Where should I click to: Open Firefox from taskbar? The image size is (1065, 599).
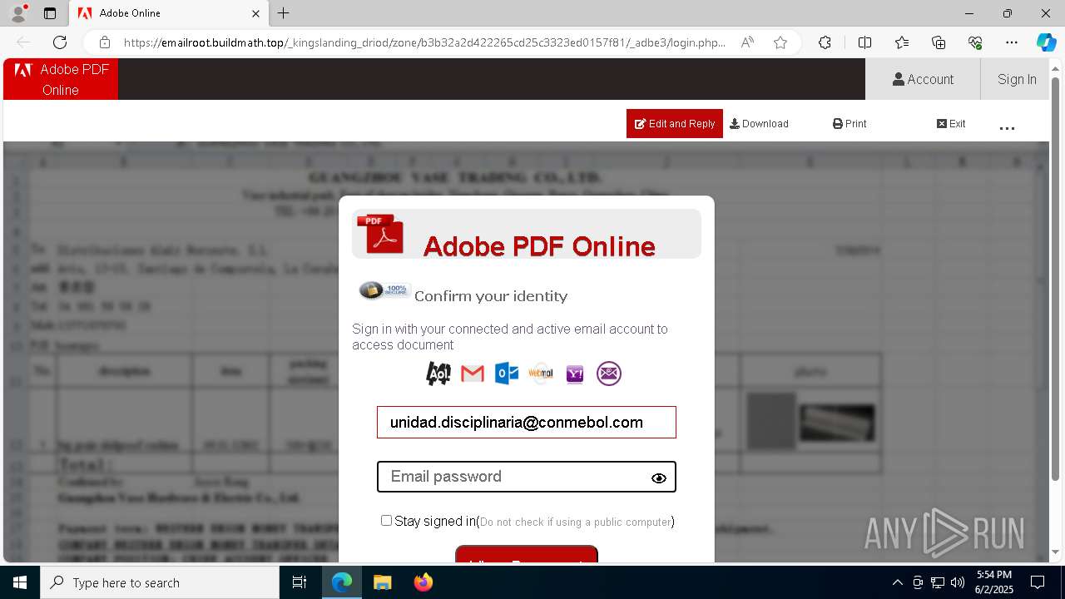tap(423, 582)
